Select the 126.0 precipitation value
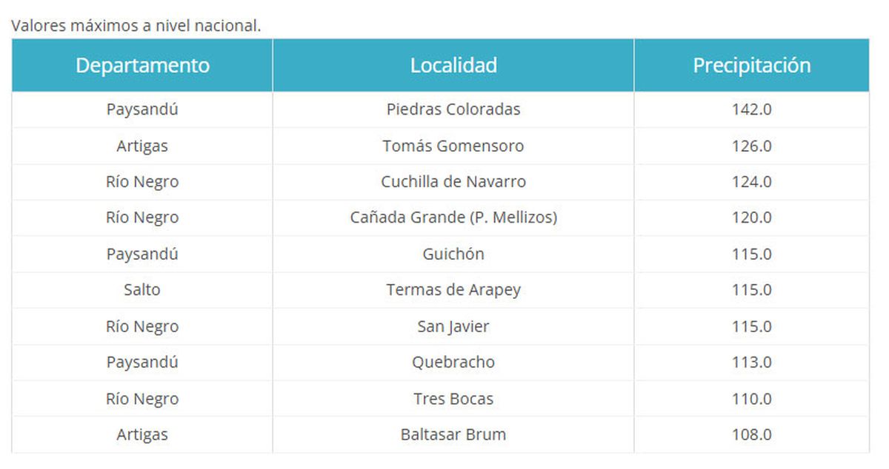 point(751,146)
